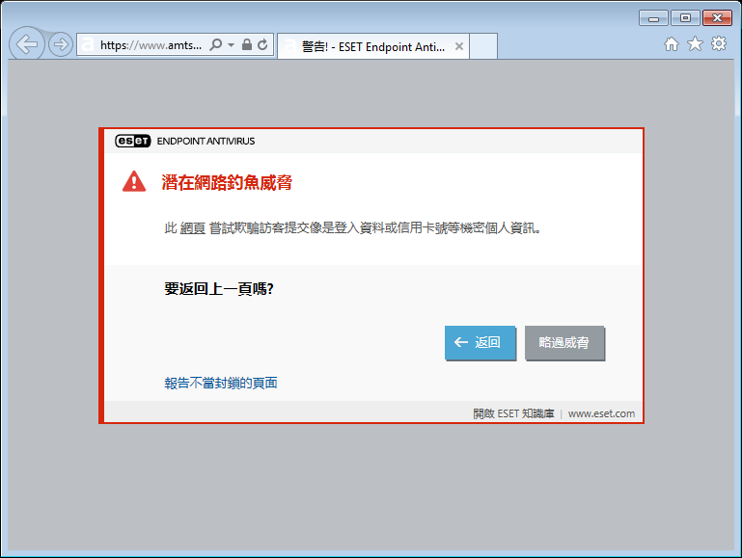Open a new blank tab
This screenshot has height=558, width=742.
[x=483, y=46]
